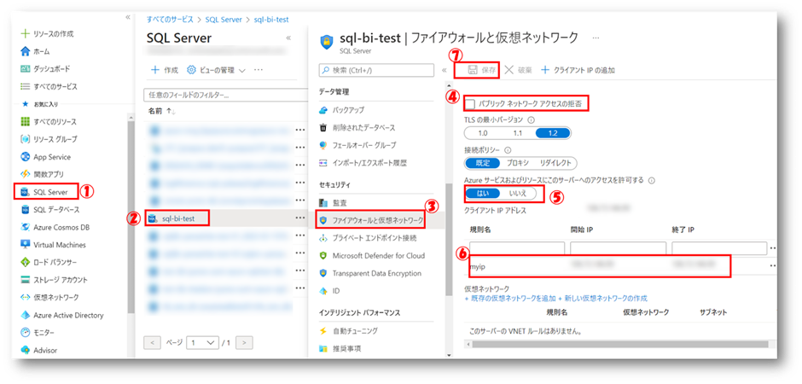Select the sql-bi-test server row
This screenshot has height=384, width=802.
point(226,218)
